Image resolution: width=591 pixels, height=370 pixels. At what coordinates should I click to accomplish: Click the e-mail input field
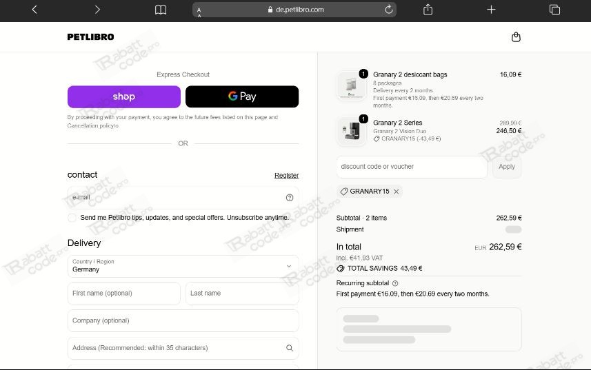point(183,198)
